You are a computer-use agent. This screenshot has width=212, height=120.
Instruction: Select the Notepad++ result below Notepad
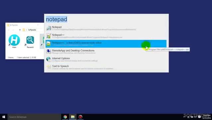tap(106, 36)
